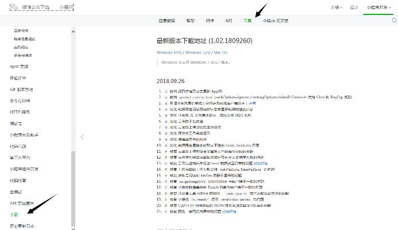Switch to the 简易教程 tab
The height and width of the screenshot is (230, 398).
167,20
